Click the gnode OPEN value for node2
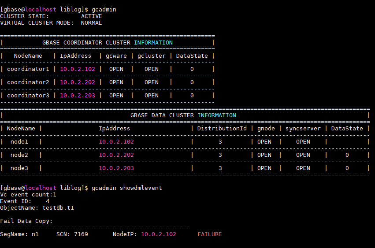This screenshot has height=248, width=375. [x=264, y=155]
